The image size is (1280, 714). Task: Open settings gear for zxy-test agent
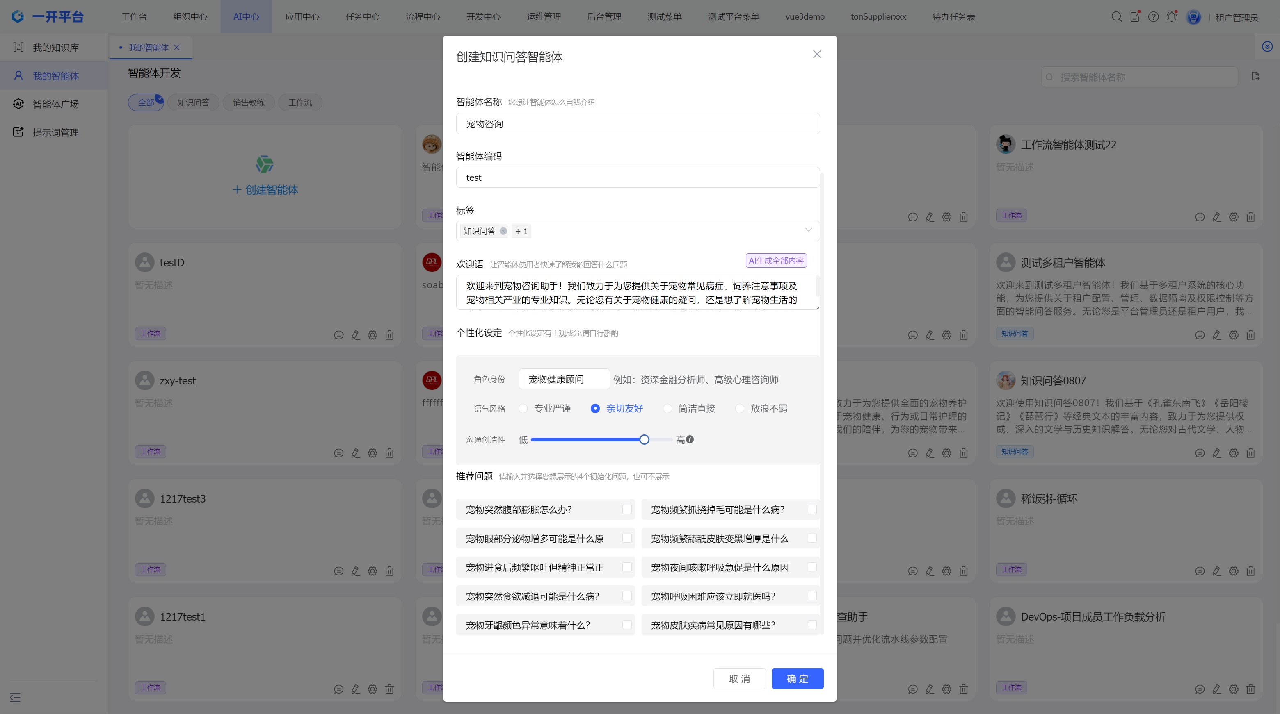pyautogui.click(x=372, y=453)
